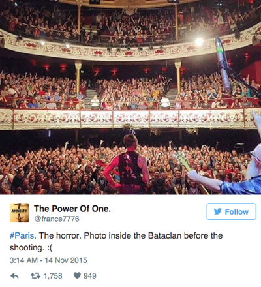The height and width of the screenshot is (287, 261).
Task: Click the retweet arrows icon
Action: [35, 276]
